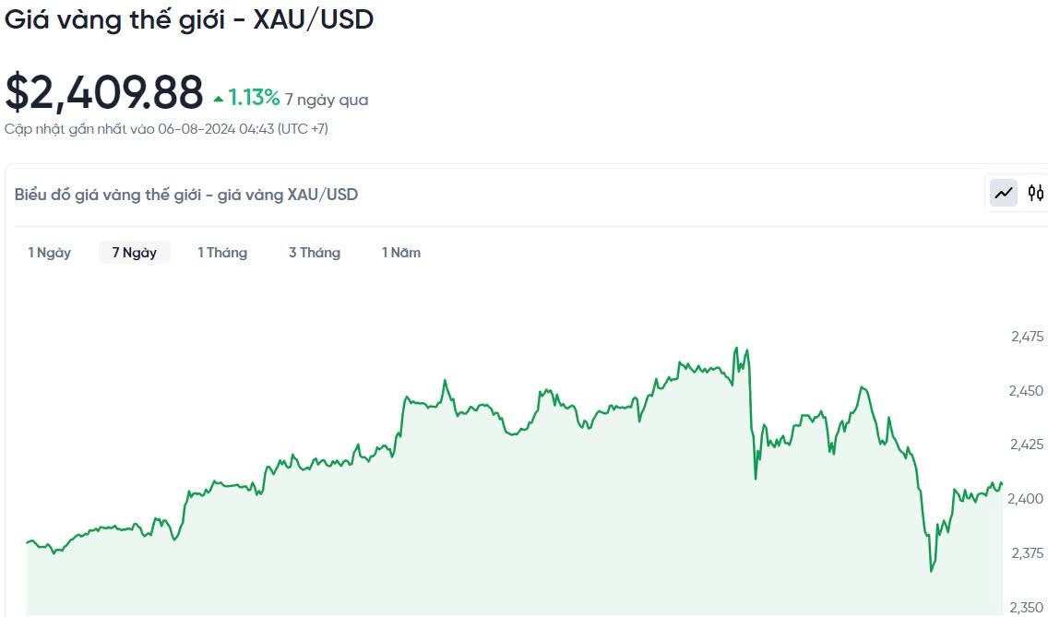Select the 1 Ngày time range

49,253
